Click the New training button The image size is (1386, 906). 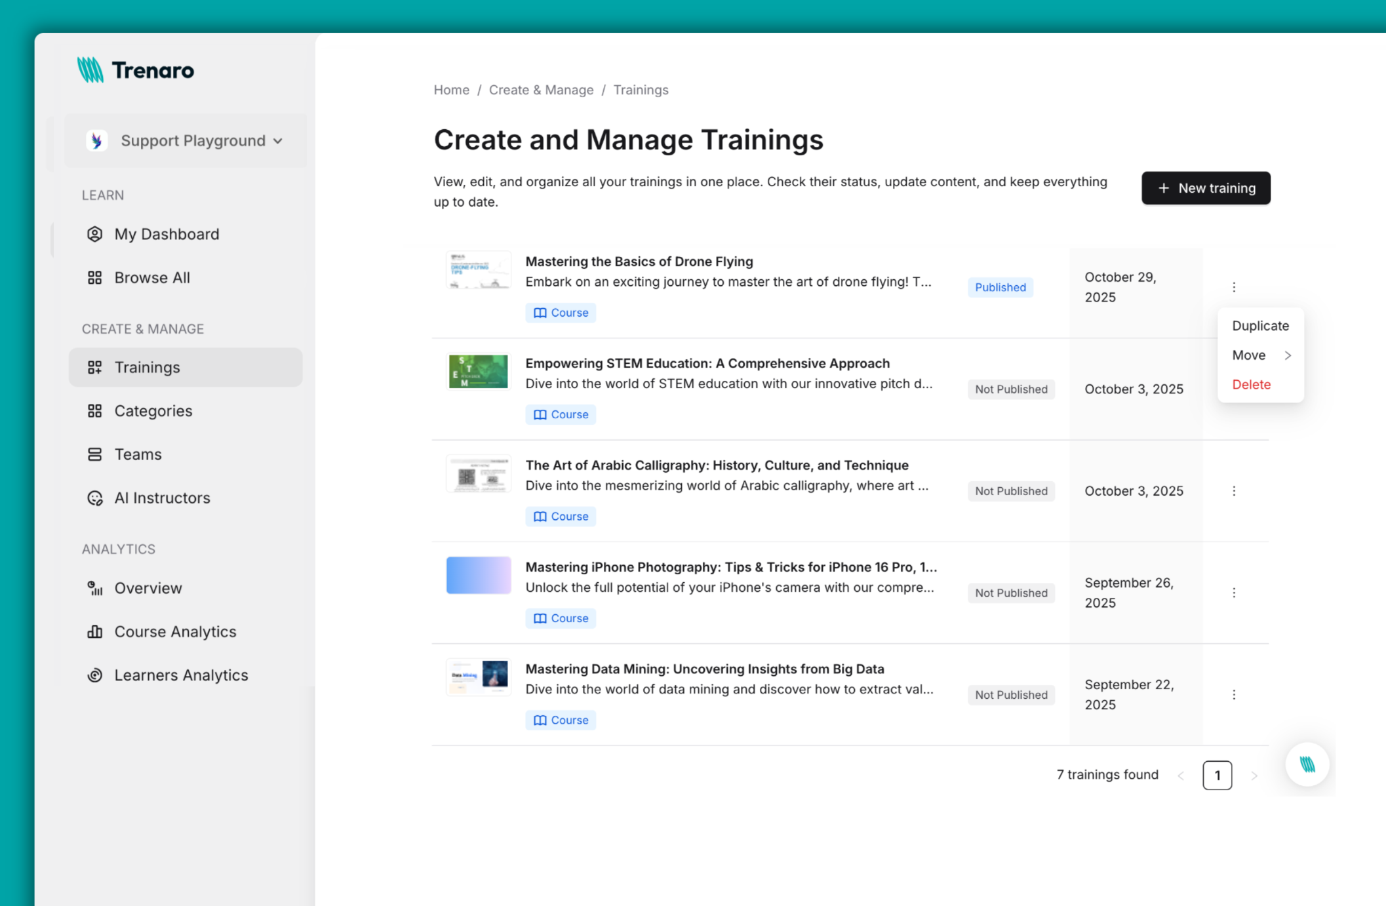(1206, 188)
